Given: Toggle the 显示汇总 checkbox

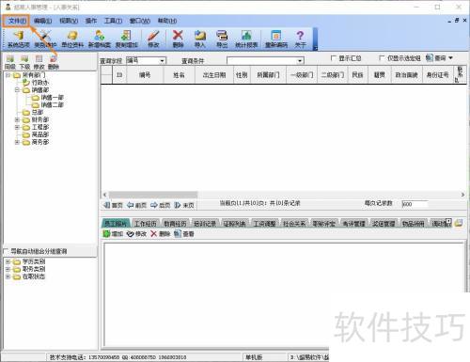Looking at the screenshot, I should (x=334, y=58).
